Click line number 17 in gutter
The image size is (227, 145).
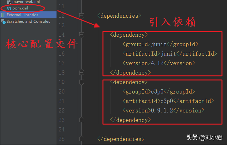coord(62,63)
